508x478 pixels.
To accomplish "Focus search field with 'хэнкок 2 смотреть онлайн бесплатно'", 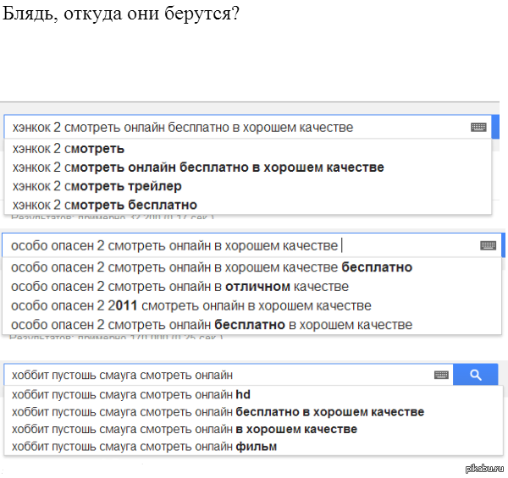I will 248,127.
